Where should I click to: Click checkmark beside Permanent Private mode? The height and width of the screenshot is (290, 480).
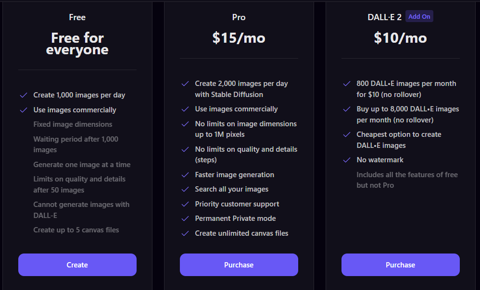pyautogui.click(x=185, y=218)
